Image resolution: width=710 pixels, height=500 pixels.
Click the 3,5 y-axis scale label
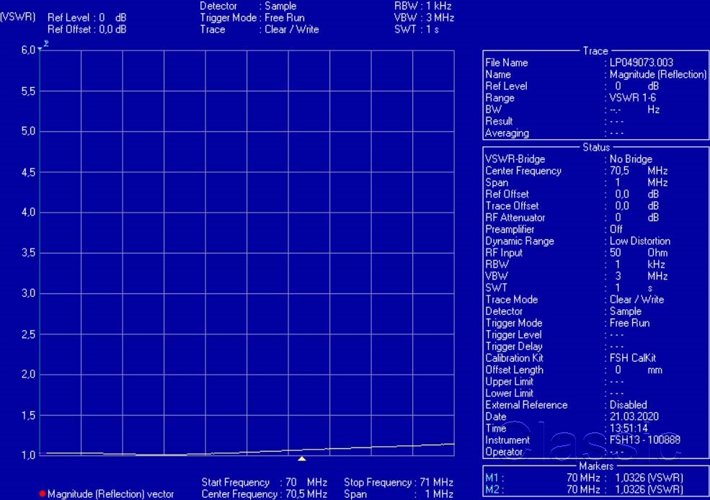[28, 252]
